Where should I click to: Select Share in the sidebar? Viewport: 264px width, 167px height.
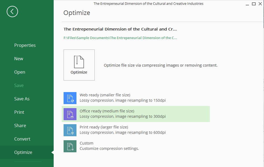(20, 126)
